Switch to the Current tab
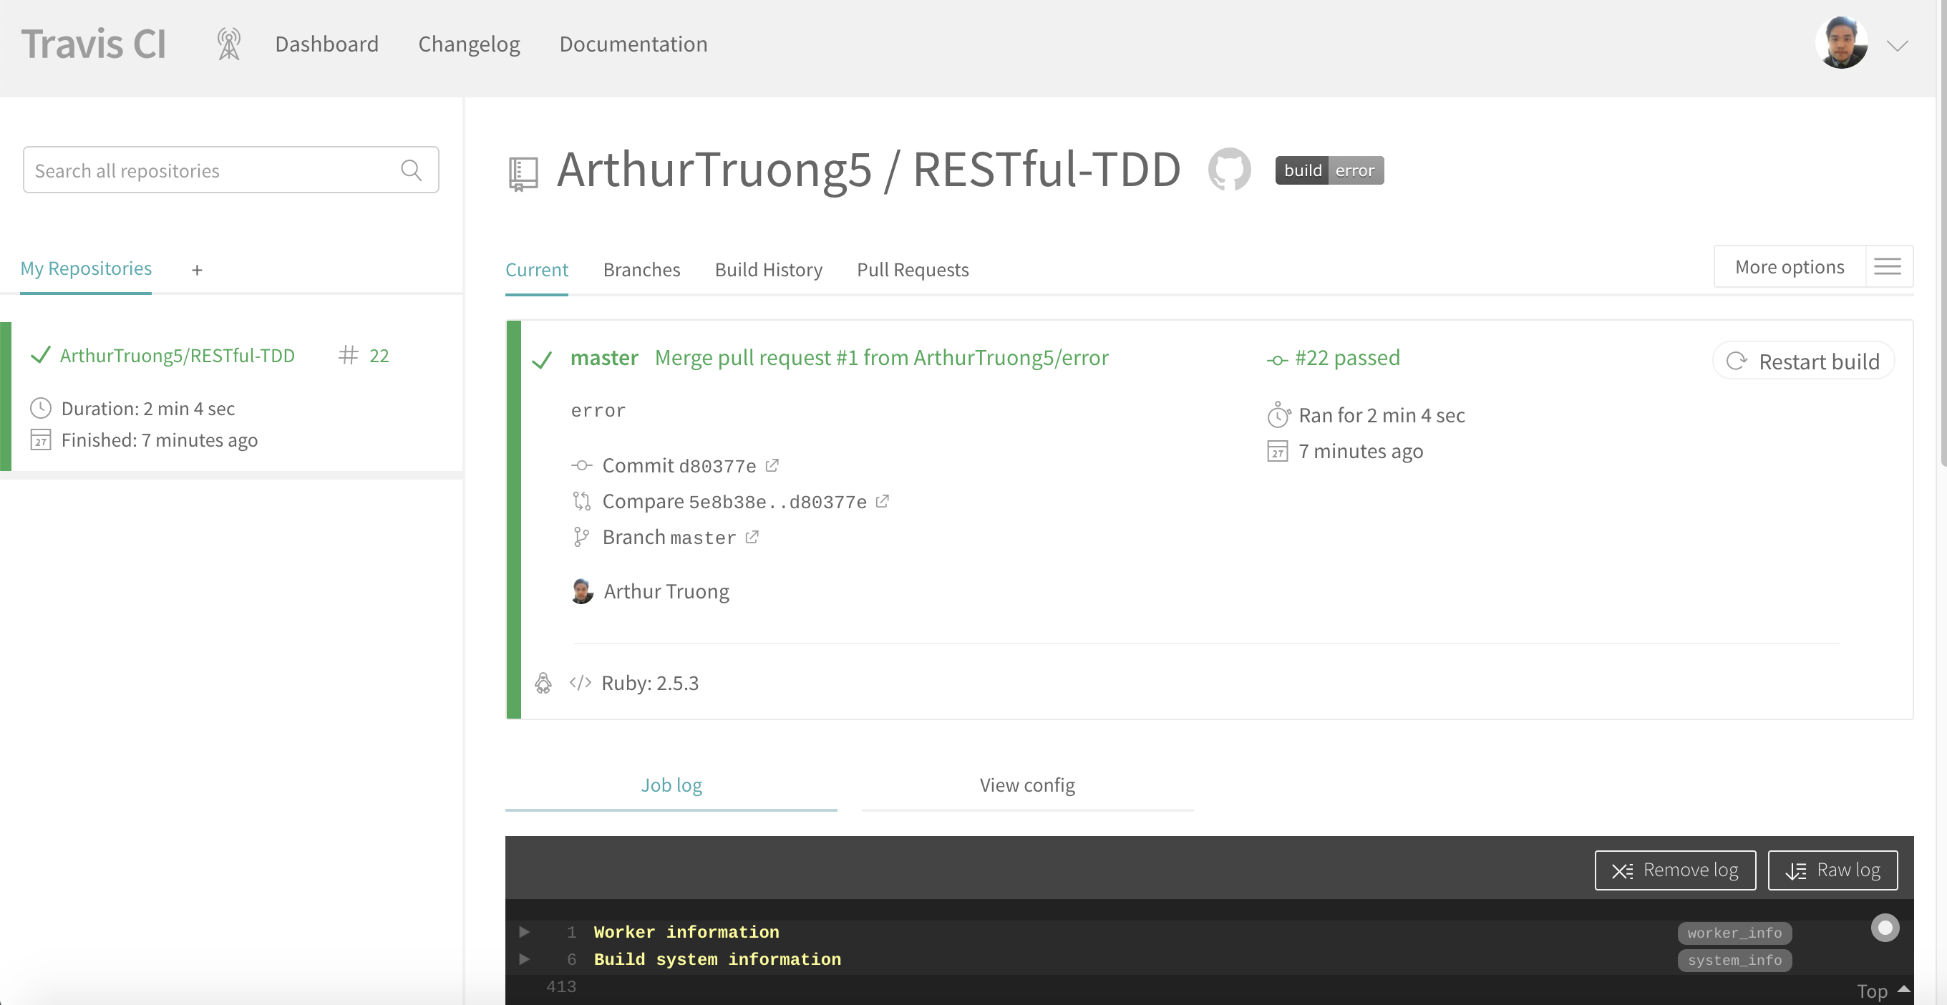The image size is (1947, 1005). coord(537,269)
